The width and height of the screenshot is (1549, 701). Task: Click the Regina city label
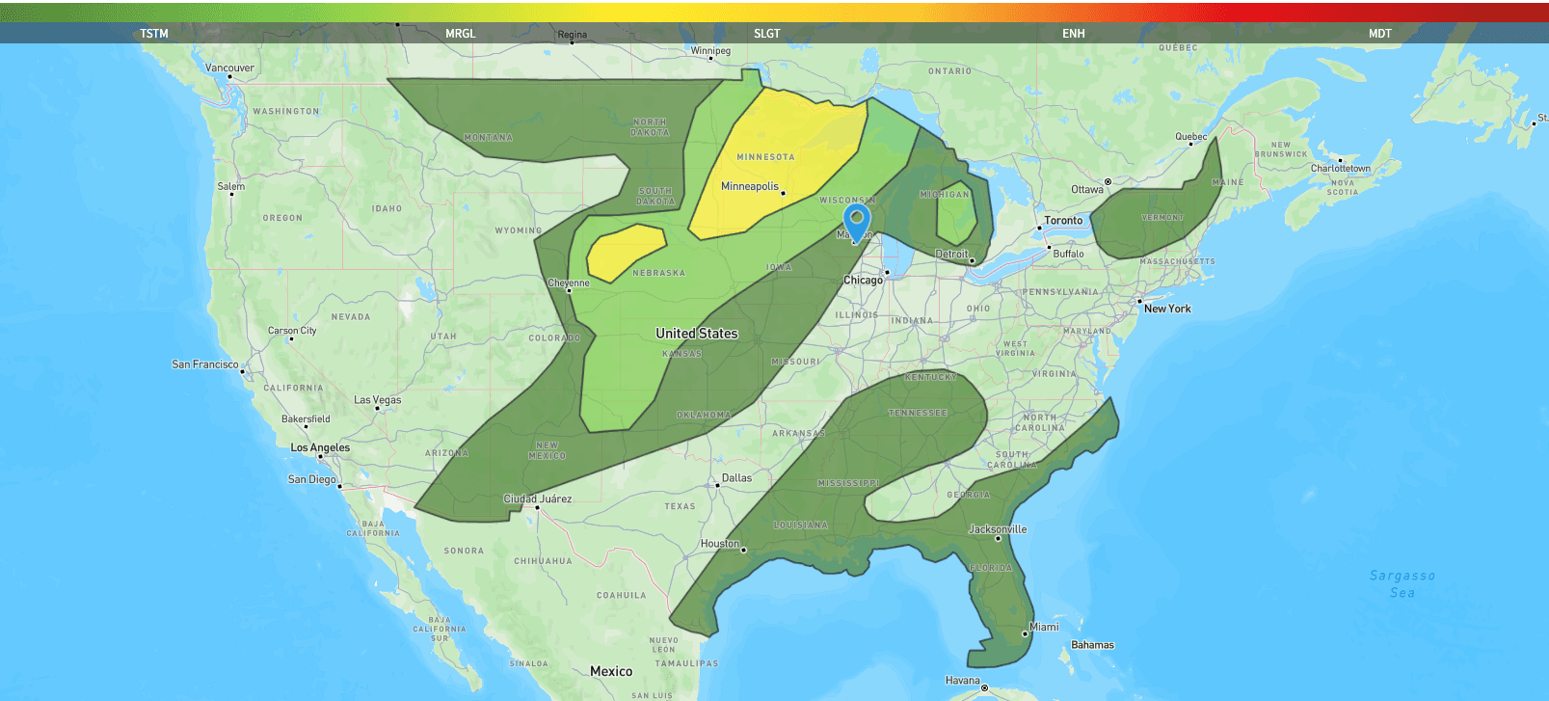pos(572,35)
